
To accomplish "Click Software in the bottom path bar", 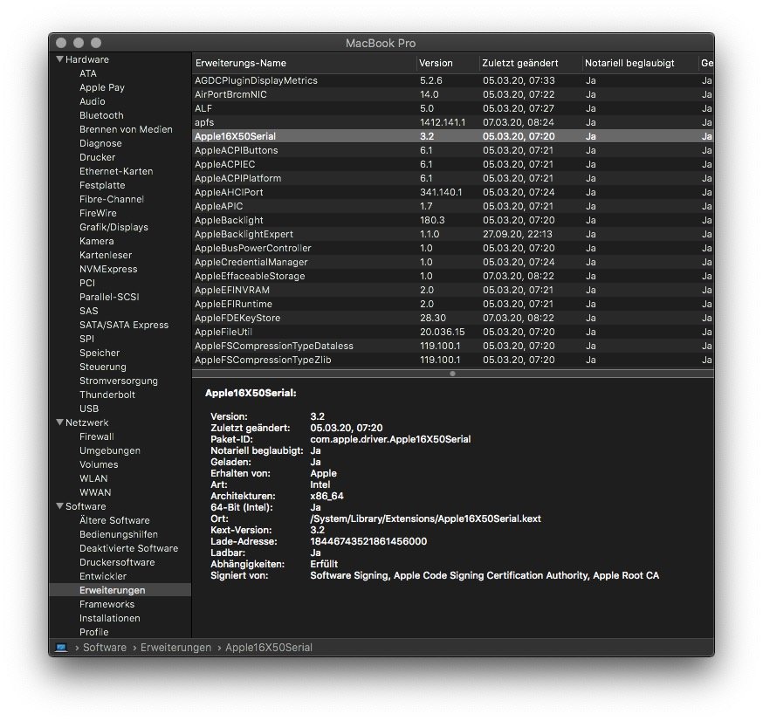I will click(105, 648).
